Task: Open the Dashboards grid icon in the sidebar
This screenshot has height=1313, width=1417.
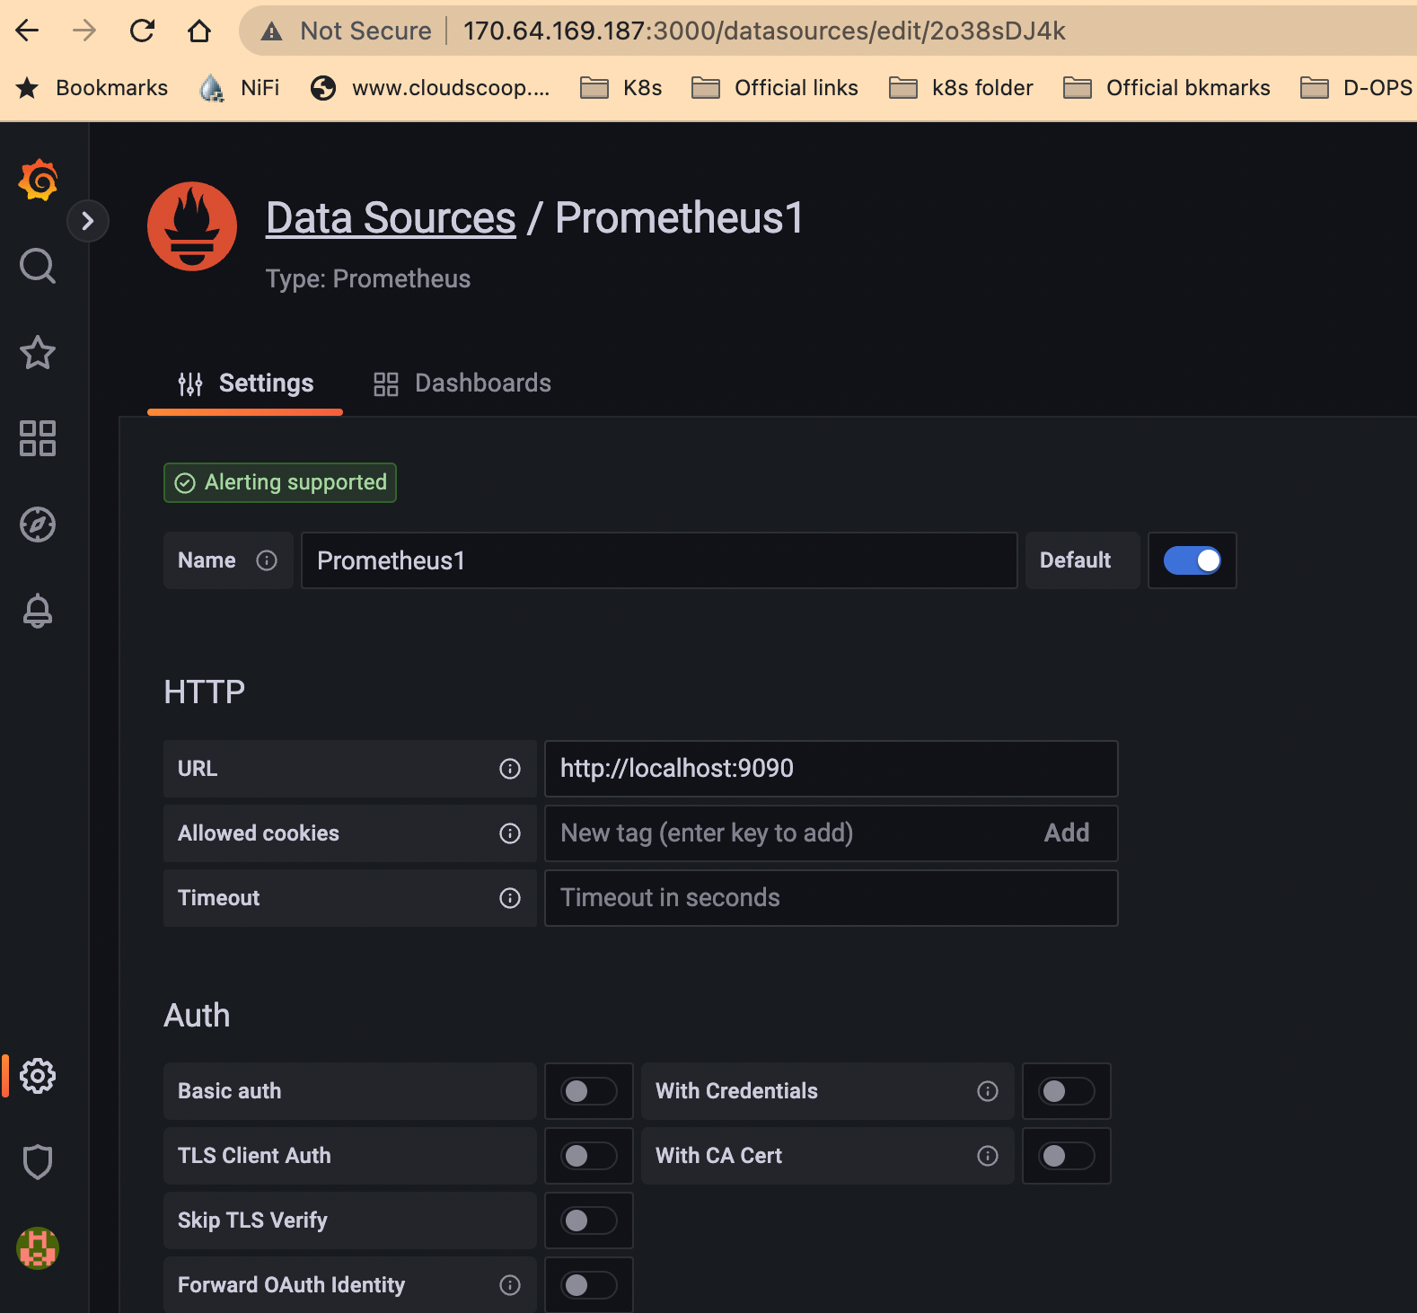Action: [38, 438]
